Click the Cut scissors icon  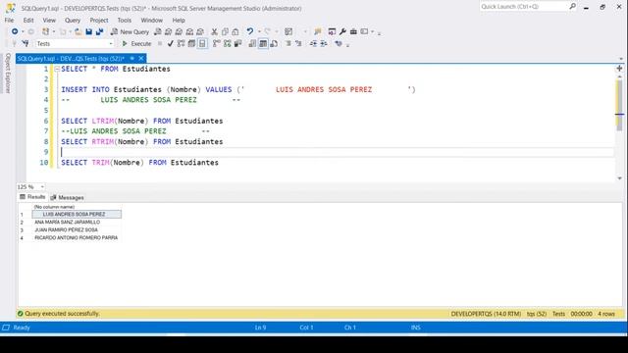tap(214, 31)
